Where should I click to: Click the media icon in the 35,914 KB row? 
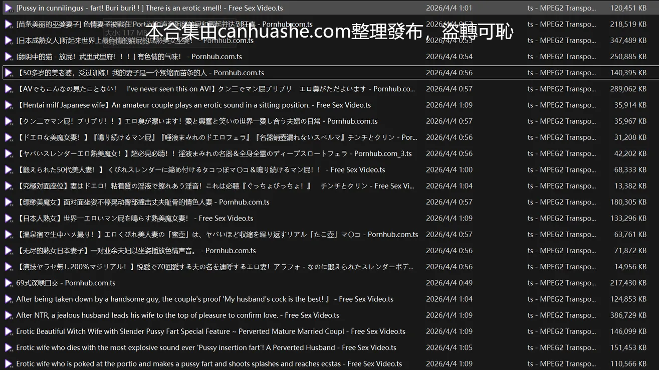[9, 105]
